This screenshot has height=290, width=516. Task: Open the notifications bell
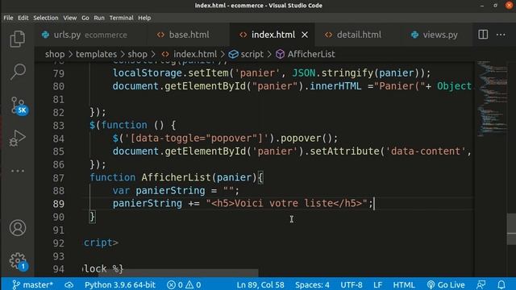click(x=501, y=284)
